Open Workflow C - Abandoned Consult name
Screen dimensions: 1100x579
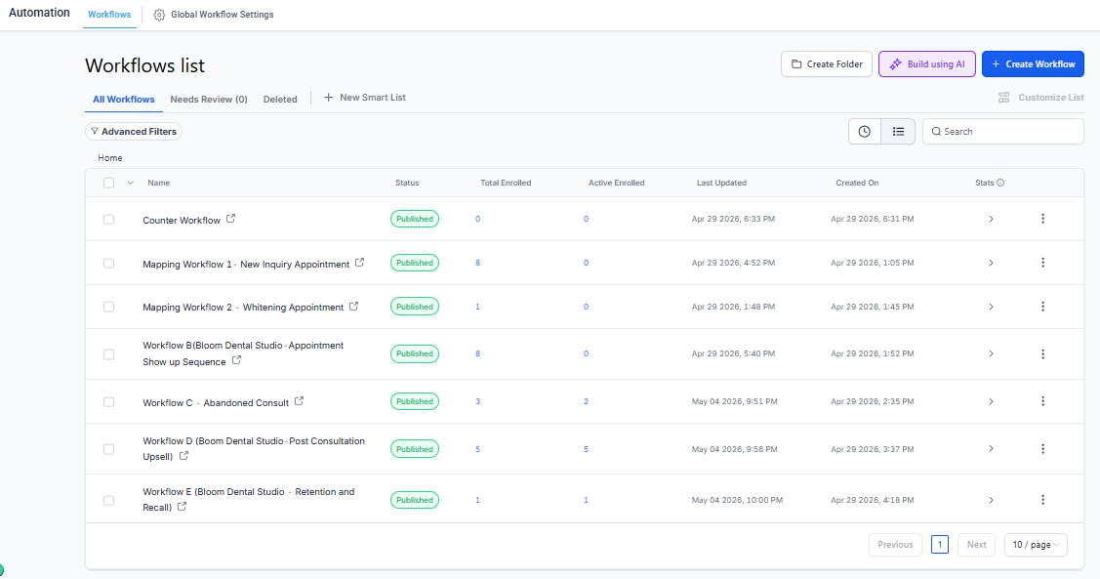tap(216, 403)
